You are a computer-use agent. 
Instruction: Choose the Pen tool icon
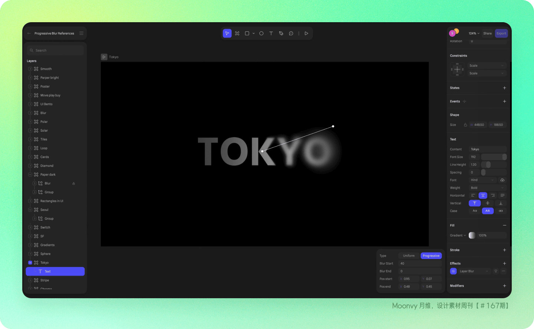point(281,33)
